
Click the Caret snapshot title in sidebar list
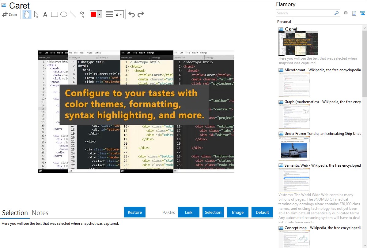[x=291, y=29]
